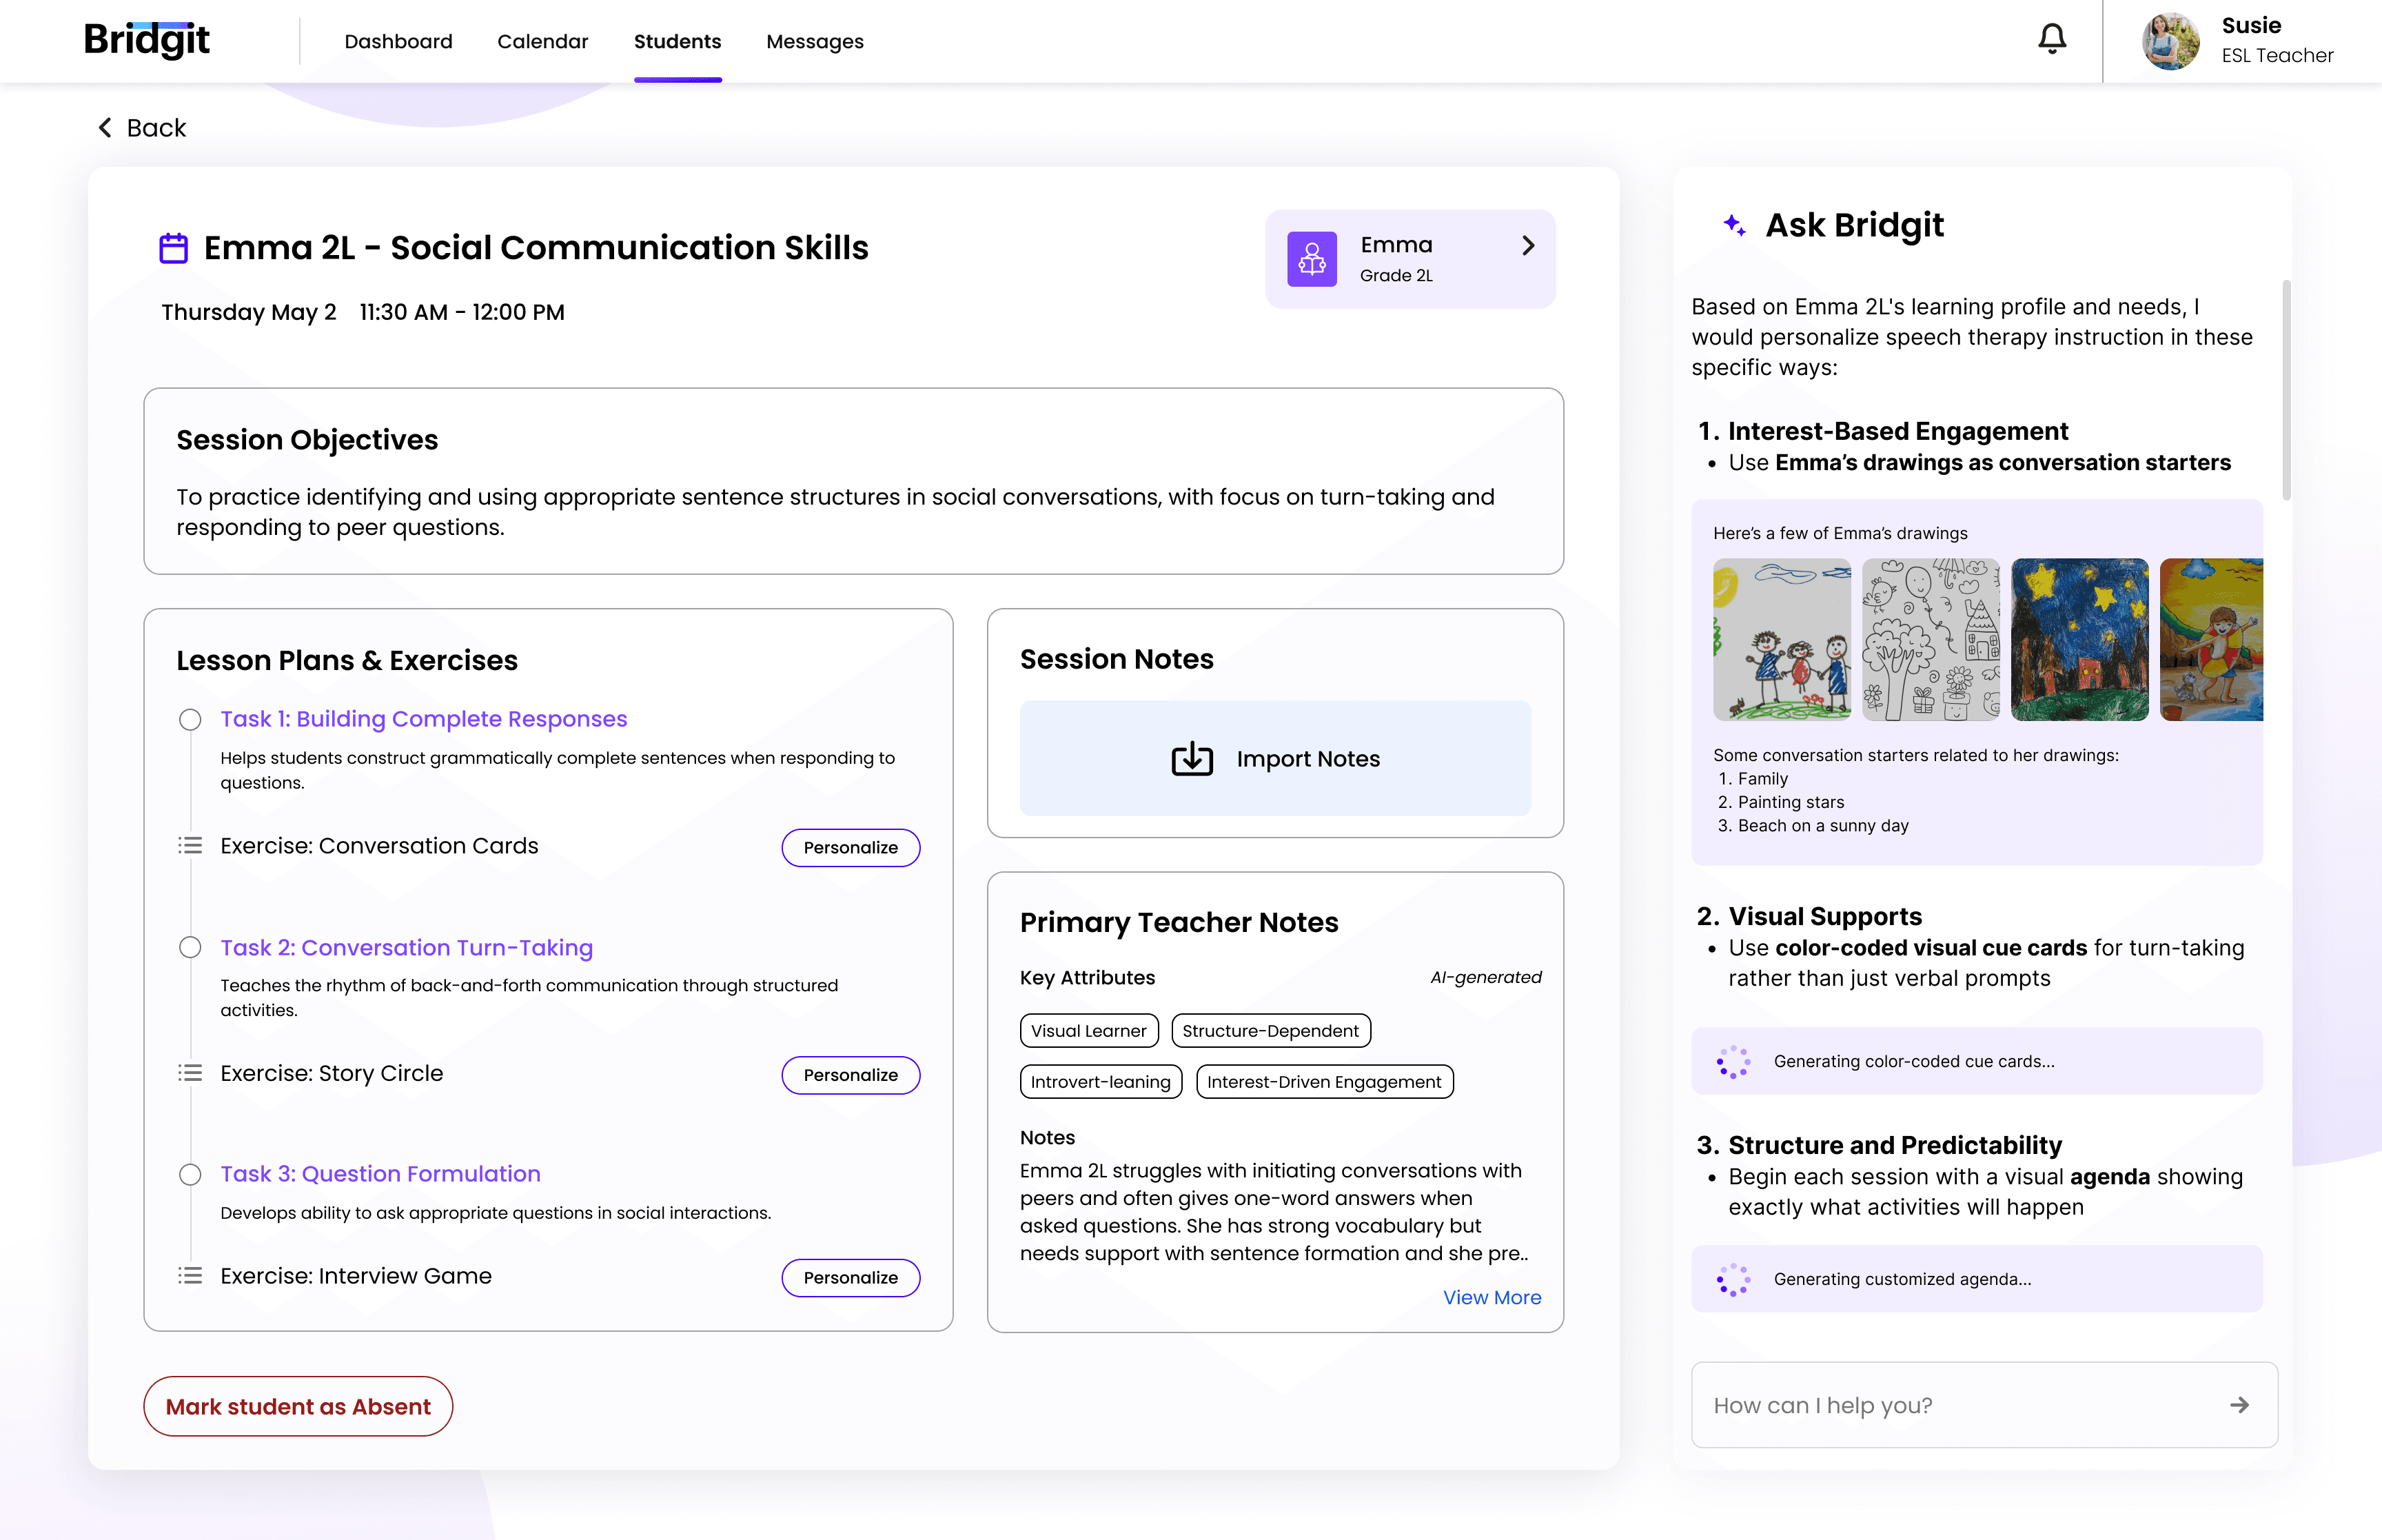This screenshot has width=2382, height=1540.
Task: Open Emma's black-and-white doodle drawing
Action: pos(1931,640)
